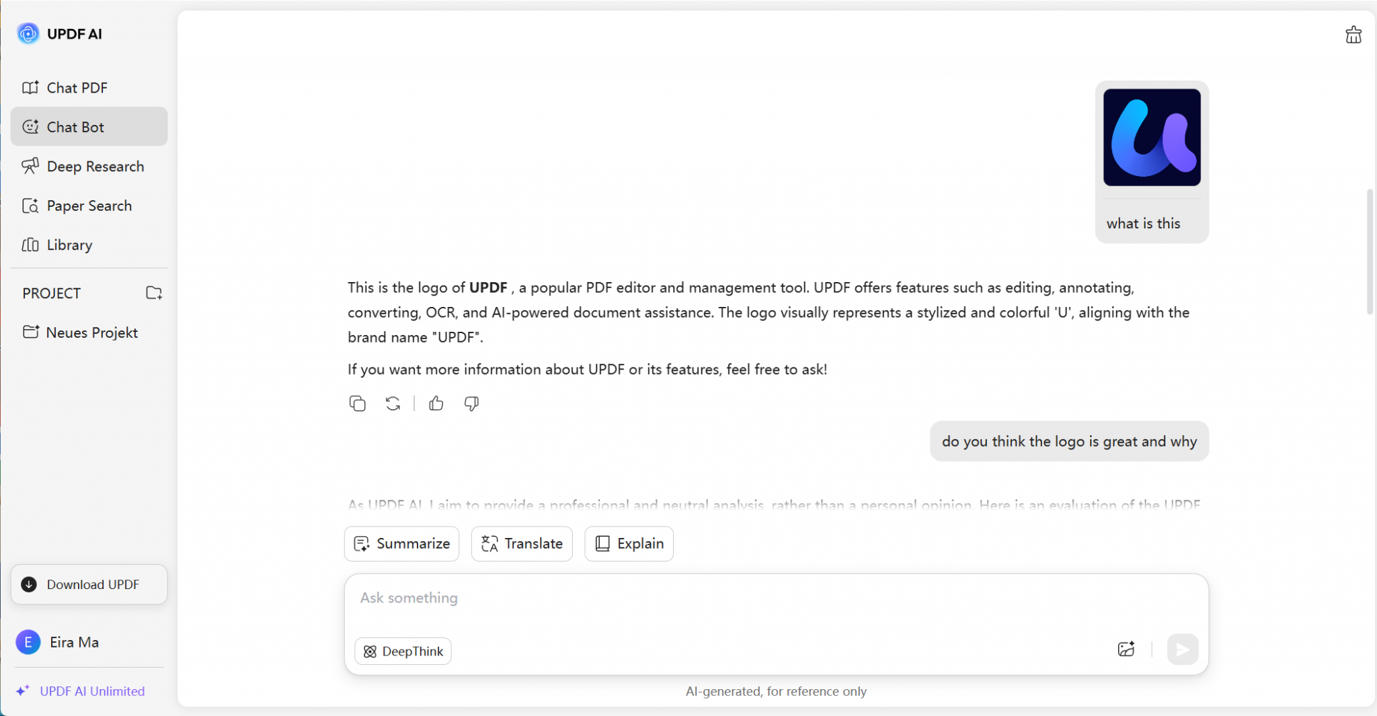
Task: Click the Download UPDF button
Action: 89,584
